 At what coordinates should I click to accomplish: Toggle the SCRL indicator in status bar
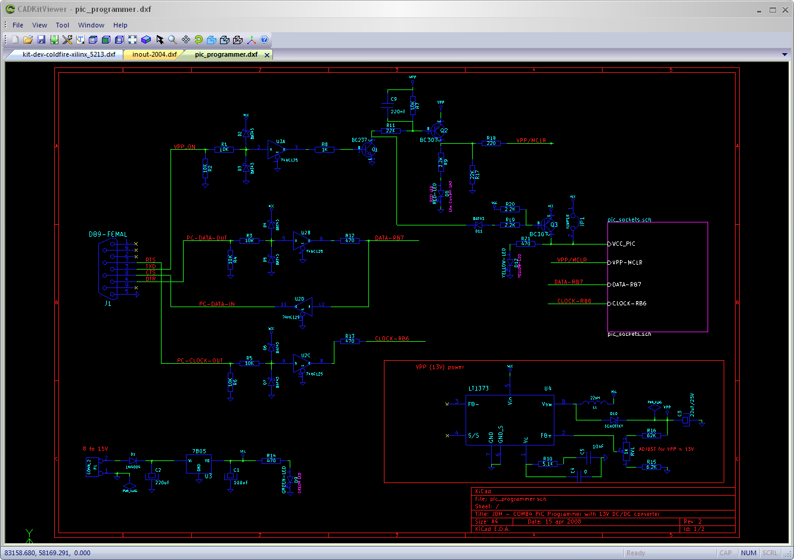click(x=770, y=553)
